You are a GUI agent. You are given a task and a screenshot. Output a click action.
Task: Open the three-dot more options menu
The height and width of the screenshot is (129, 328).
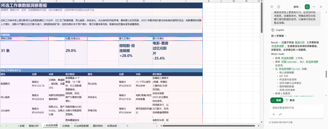pos(314,7)
